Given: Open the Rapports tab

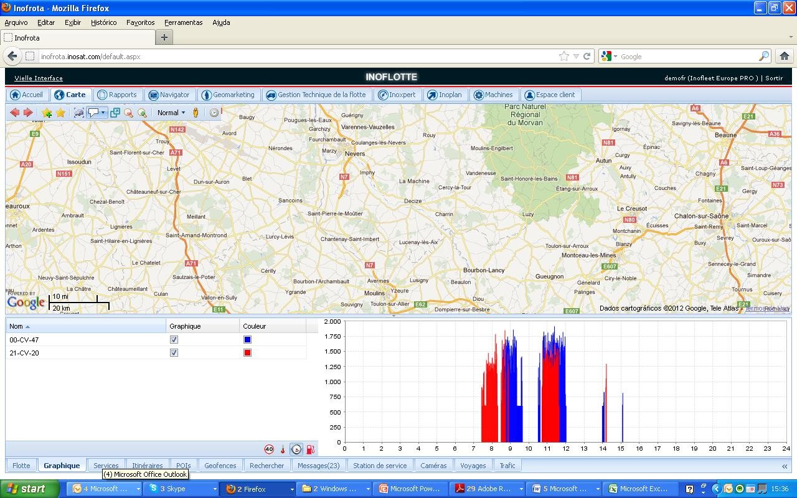Looking at the screenshot, I should 117,95.
